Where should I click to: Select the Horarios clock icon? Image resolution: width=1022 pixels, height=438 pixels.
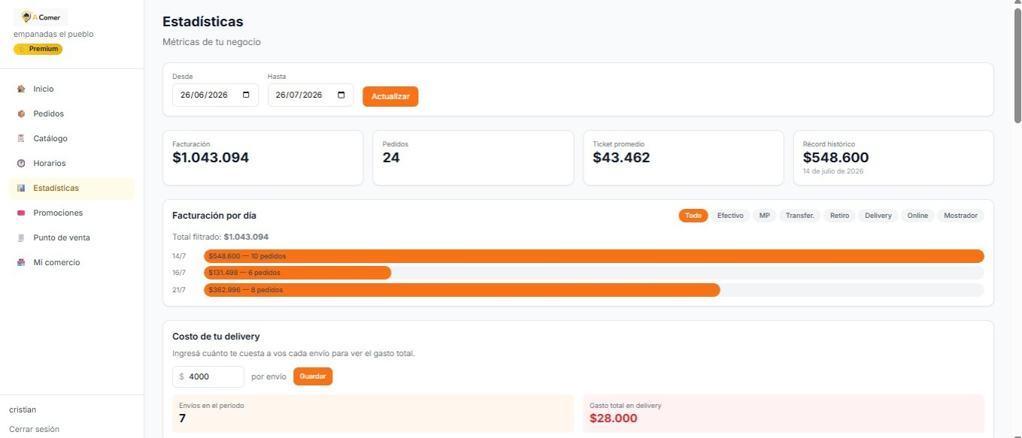coord(21,163)
